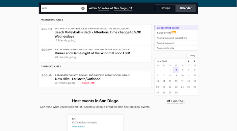Open group name above Dinner and Game night
The image size is (237, 131).
[92, 49]
